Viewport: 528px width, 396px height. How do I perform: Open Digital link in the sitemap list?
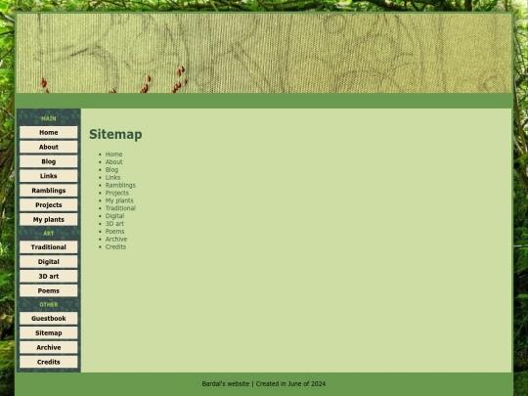pyautogui.click(x=114, y=216)
